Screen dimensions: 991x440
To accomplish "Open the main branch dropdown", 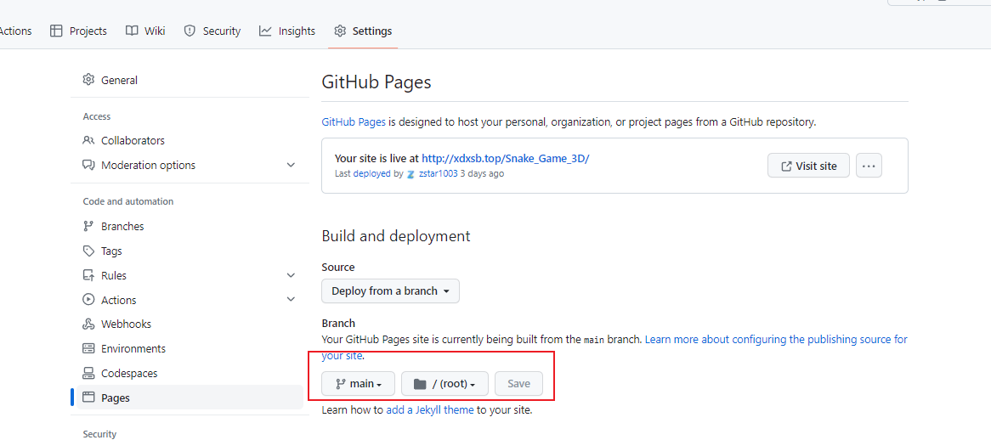I will pos(359,384).
